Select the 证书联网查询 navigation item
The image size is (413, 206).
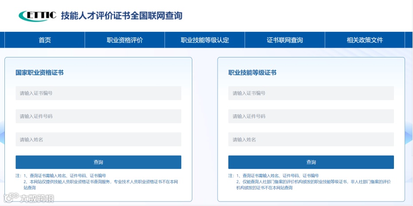pyautogui.click(x=285, y=40)
